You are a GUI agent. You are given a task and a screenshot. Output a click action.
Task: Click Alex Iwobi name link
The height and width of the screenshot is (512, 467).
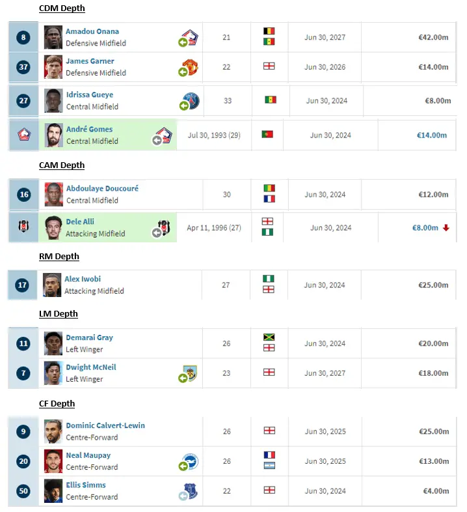click(83, 279)
